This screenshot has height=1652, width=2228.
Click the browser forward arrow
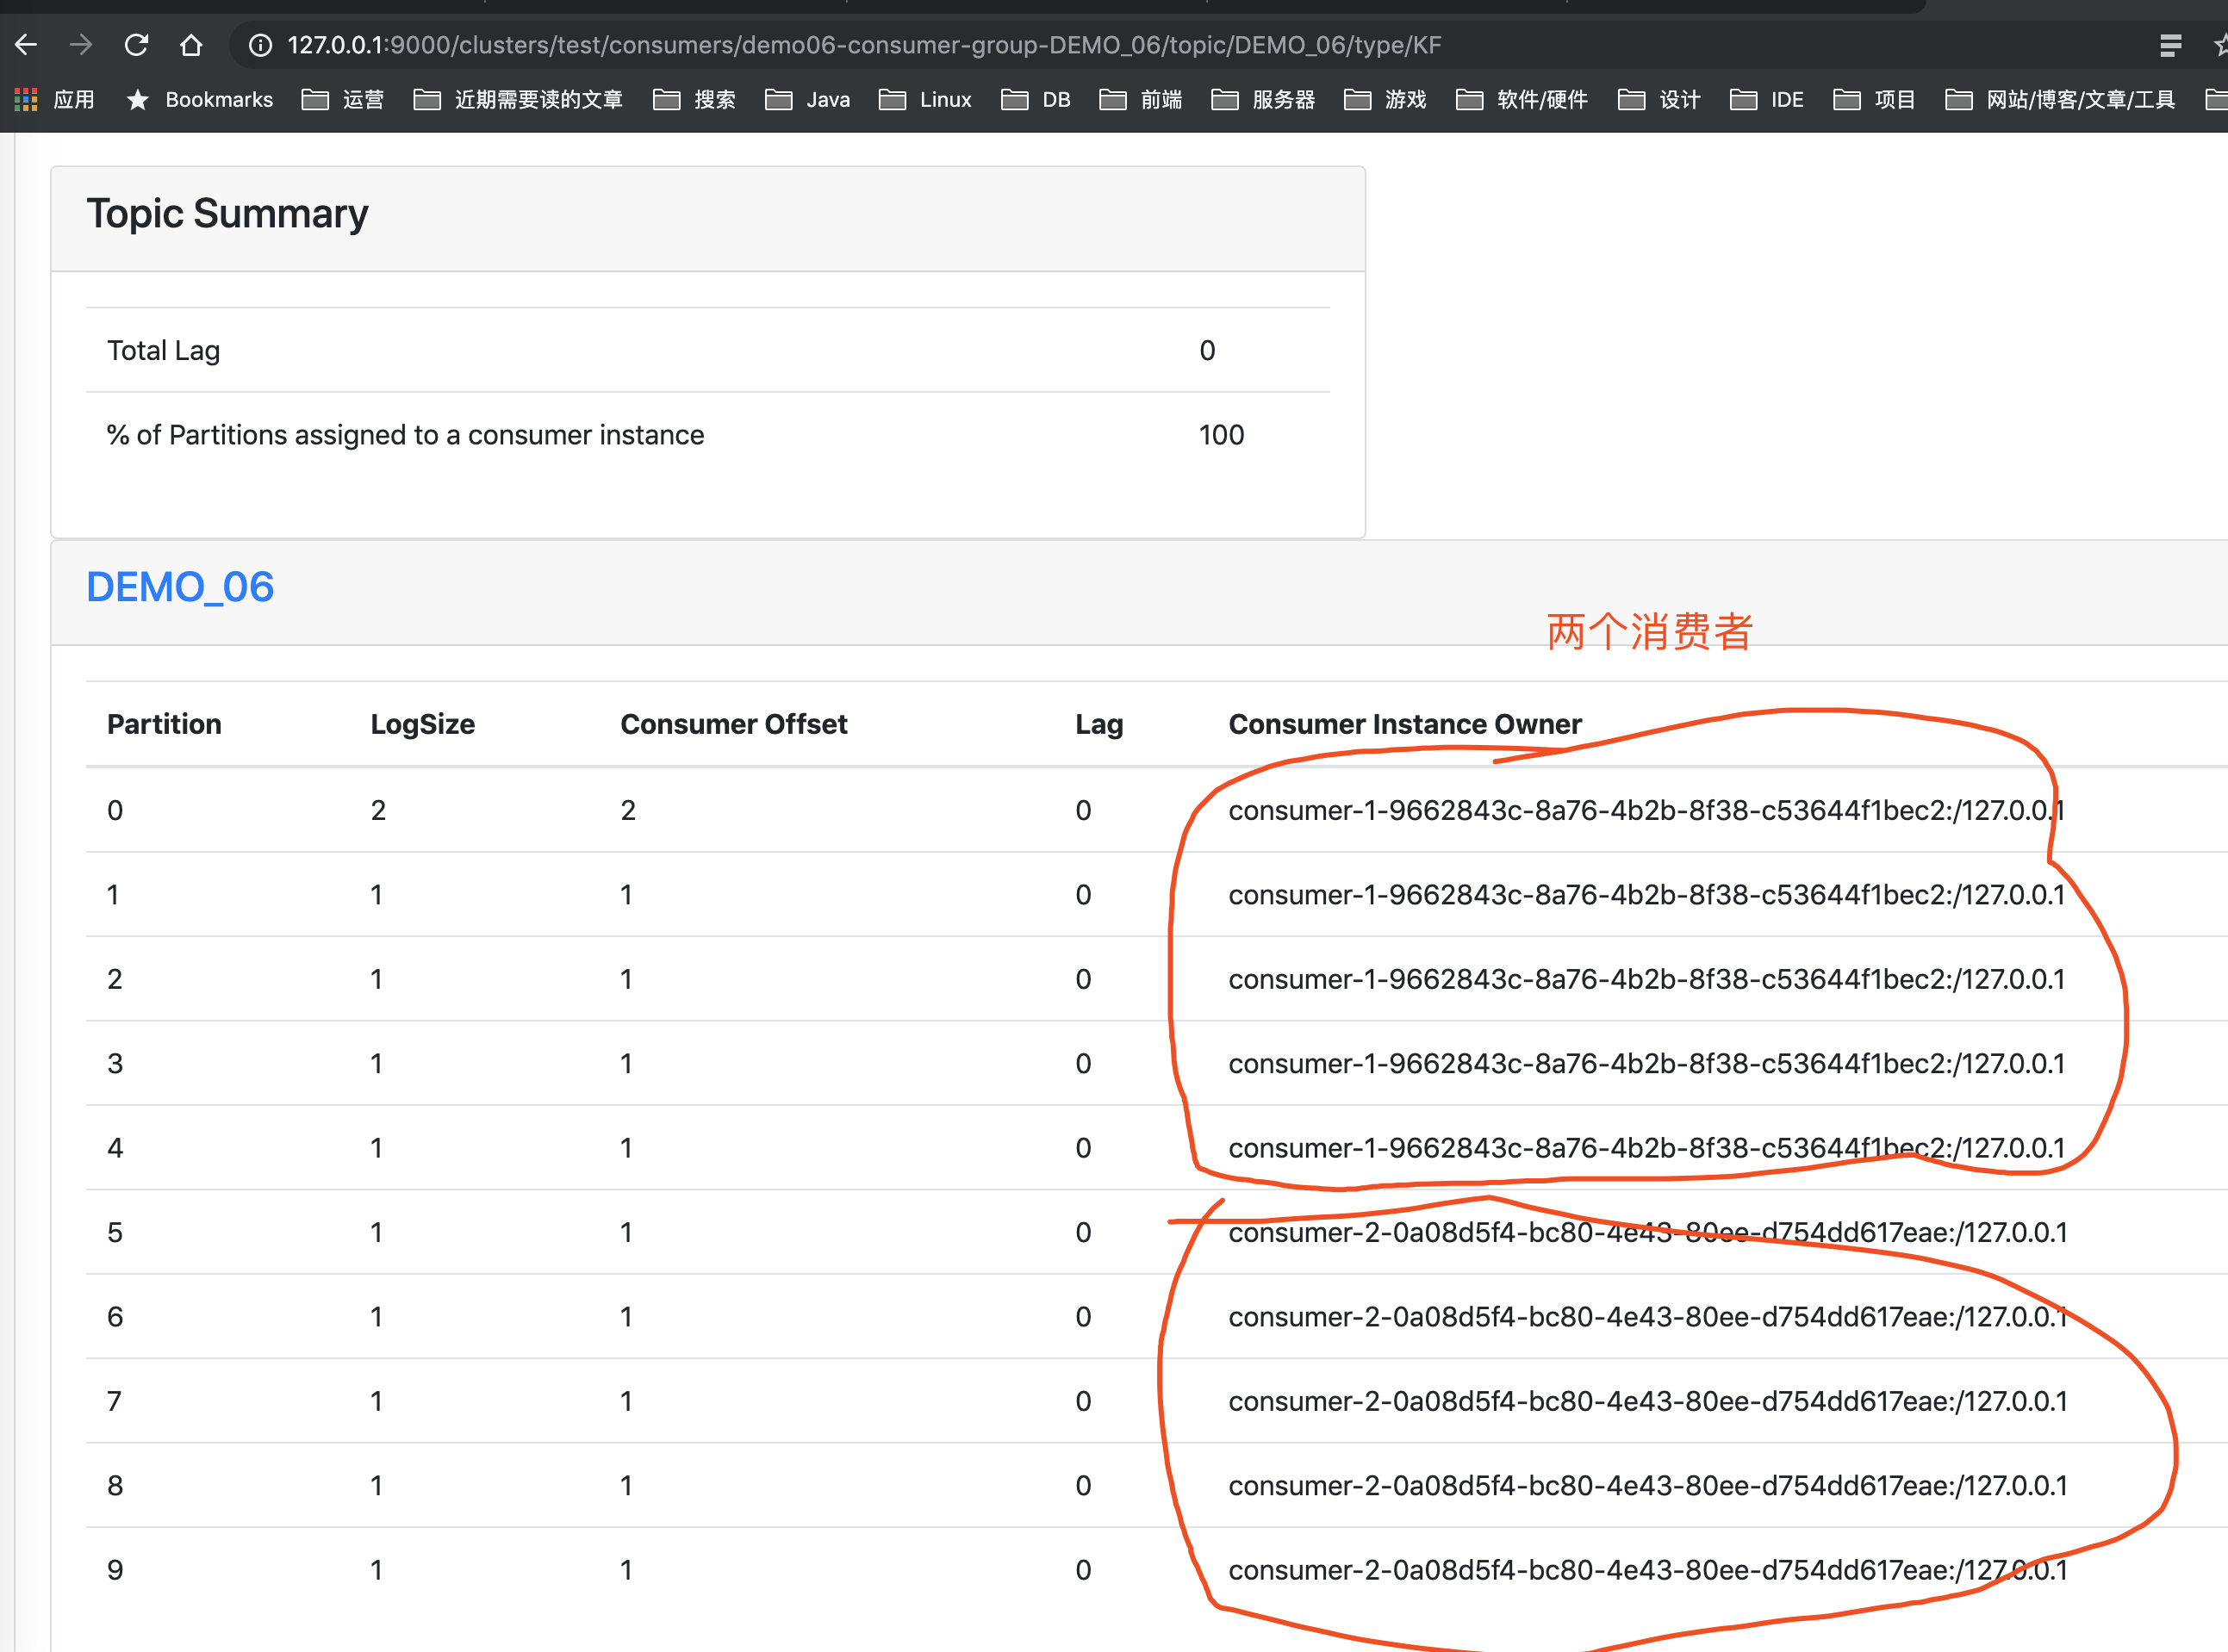tap(81, 45)
